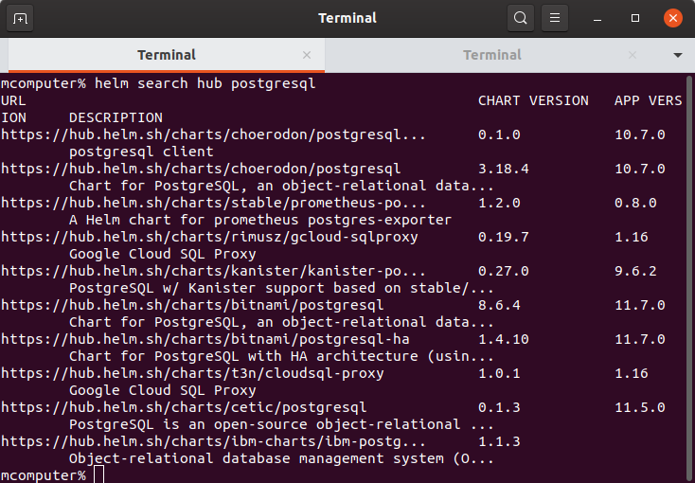This screenshot has width=695, height=483.
Task: Click chart version 1.4.10
Action: [504, 339]
